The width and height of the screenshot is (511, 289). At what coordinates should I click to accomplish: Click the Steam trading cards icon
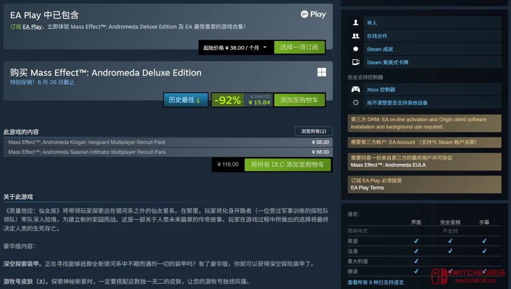pyautogui.click(x=355, y=62)
